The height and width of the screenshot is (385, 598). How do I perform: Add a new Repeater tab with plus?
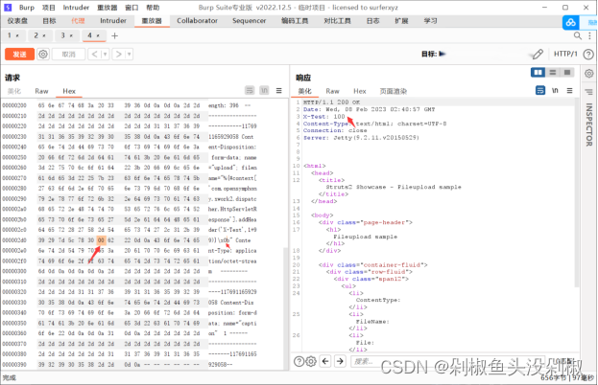coord(114,35)
